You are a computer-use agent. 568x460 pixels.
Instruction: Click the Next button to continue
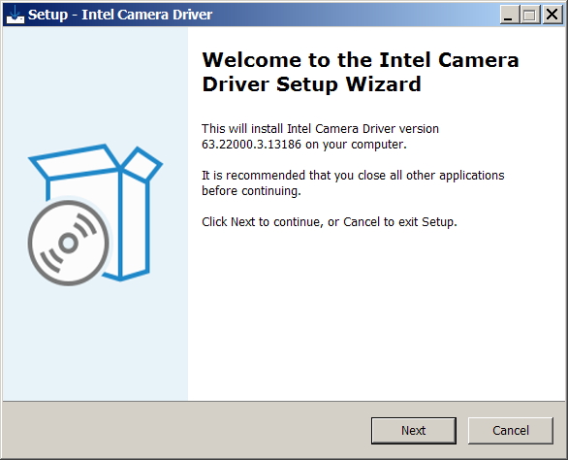click(413, 430)
